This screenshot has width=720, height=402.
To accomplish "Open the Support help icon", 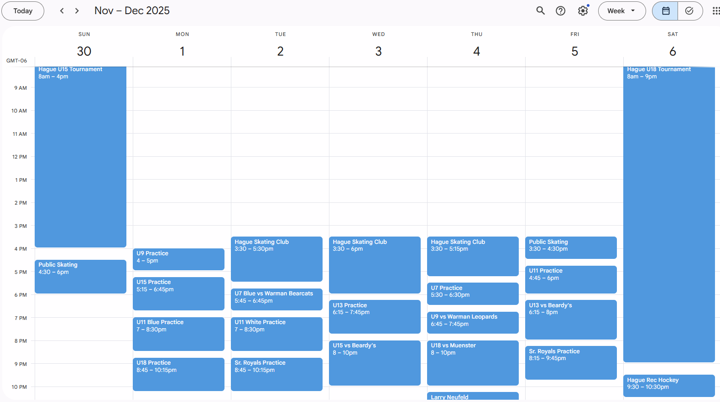I will pos(560,11).
